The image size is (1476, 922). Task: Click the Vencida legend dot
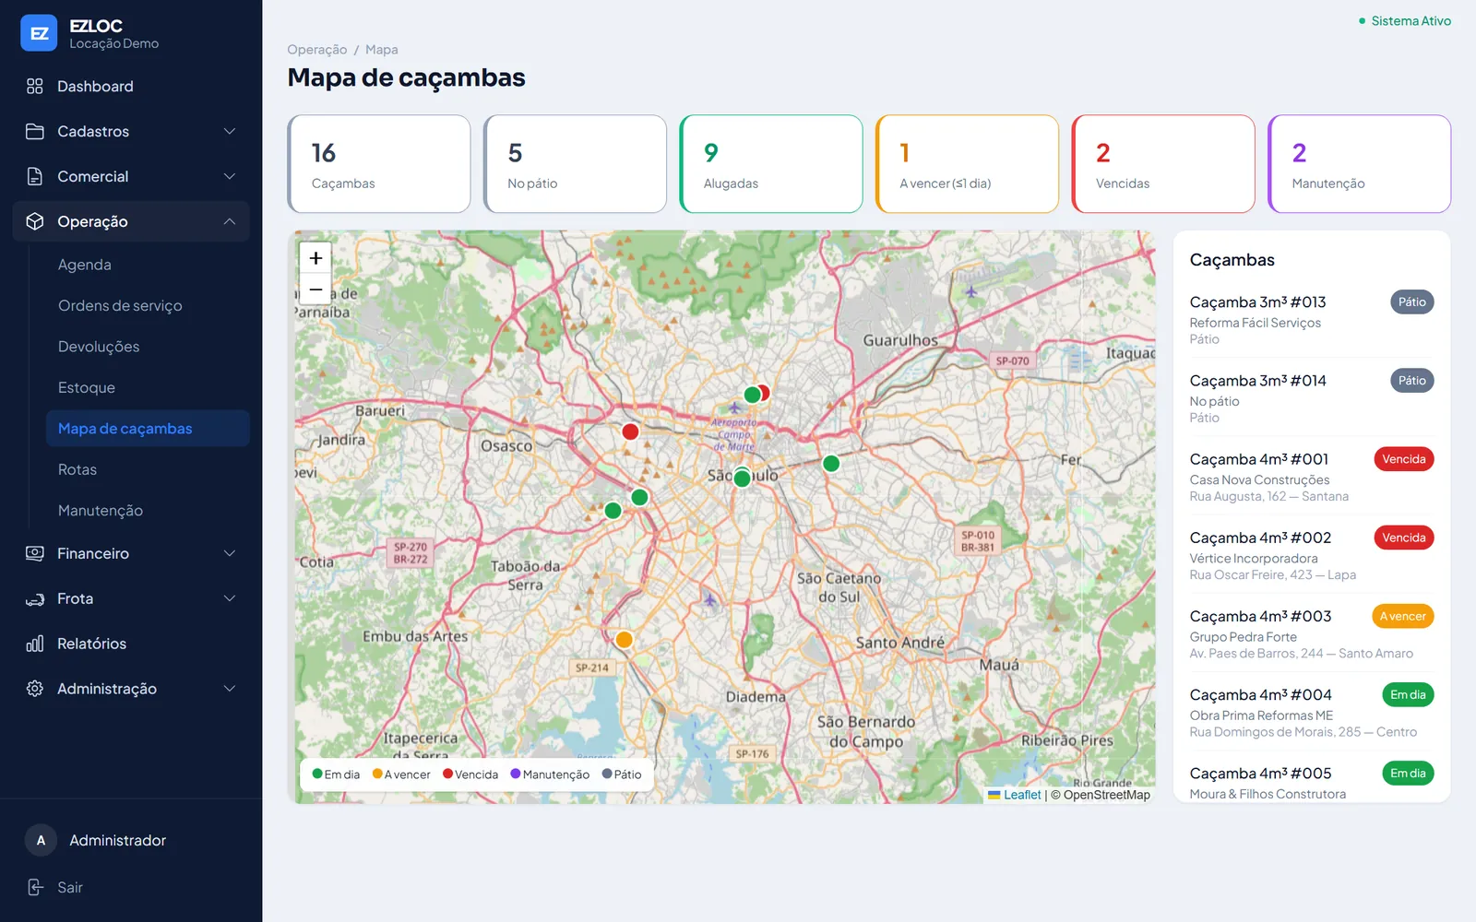tap(447, 774)
